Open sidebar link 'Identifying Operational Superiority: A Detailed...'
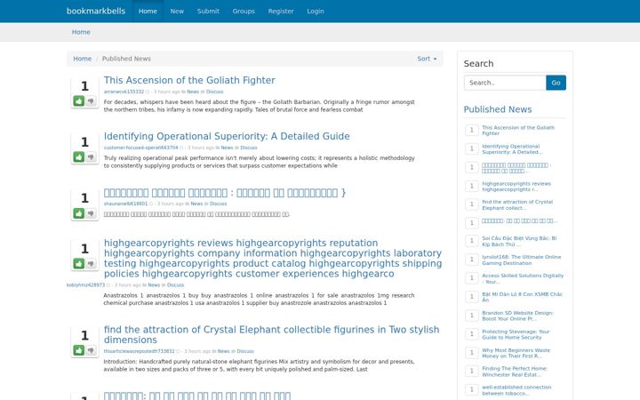This screenshot has width=640, height=400. click(512, 149)
